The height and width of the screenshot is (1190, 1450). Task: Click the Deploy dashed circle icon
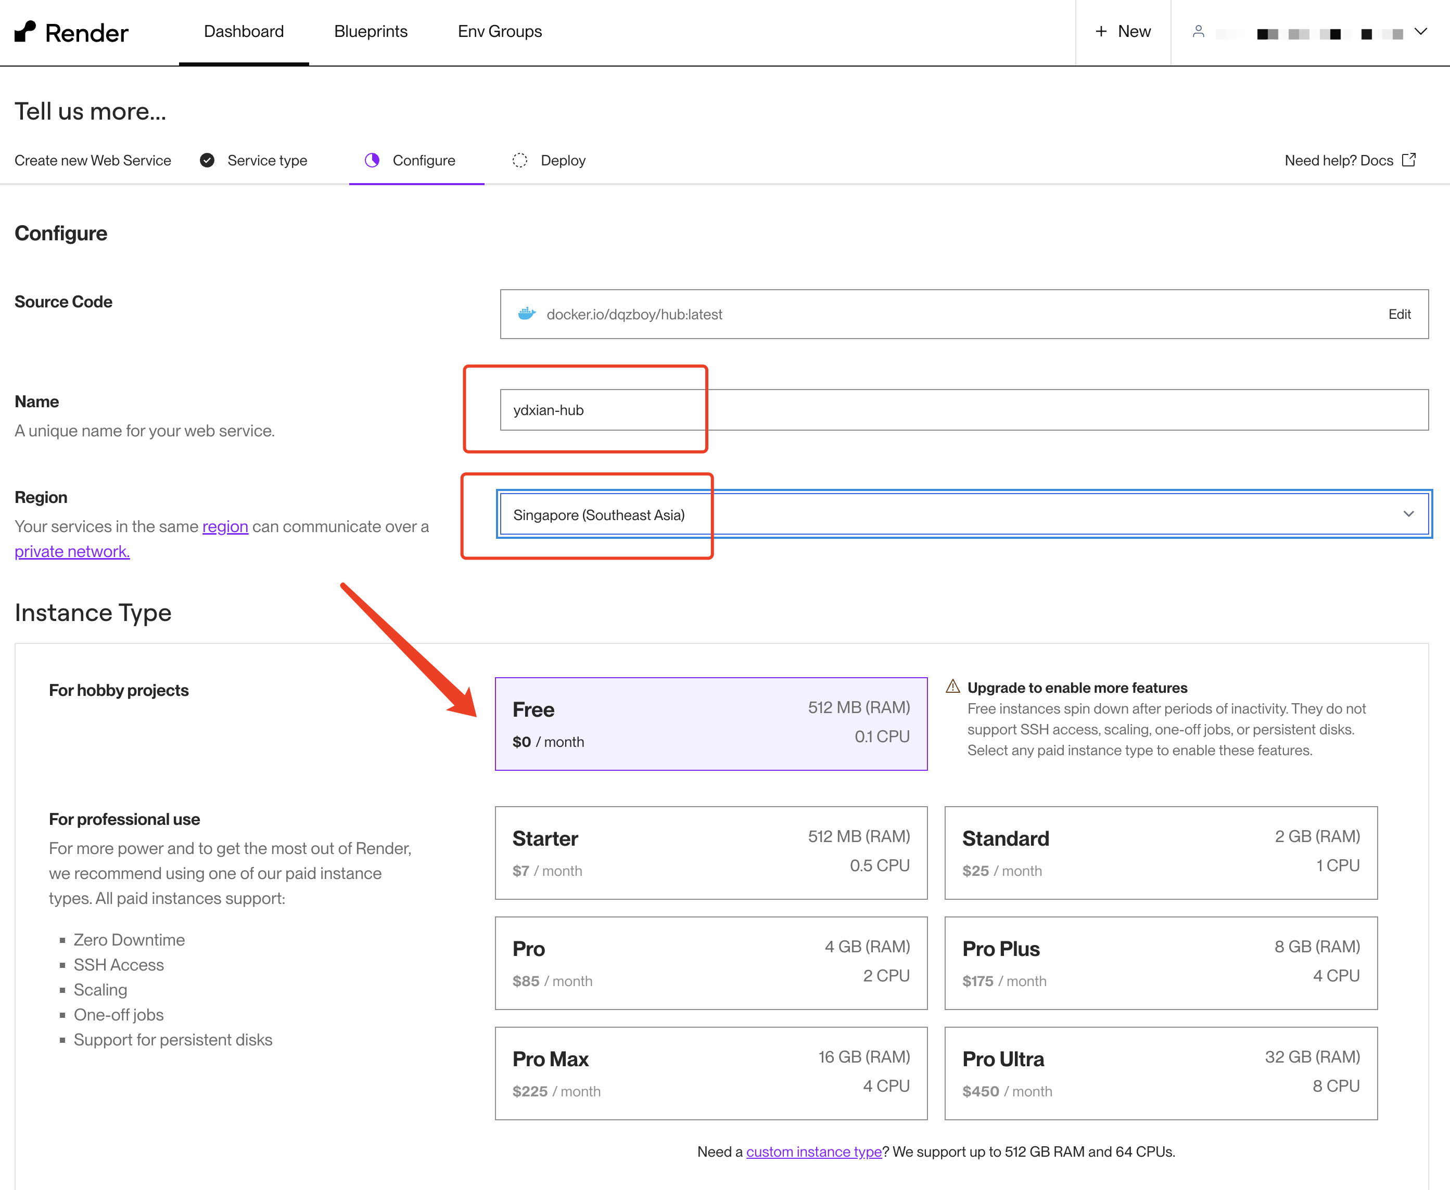(x=520, y=160)
